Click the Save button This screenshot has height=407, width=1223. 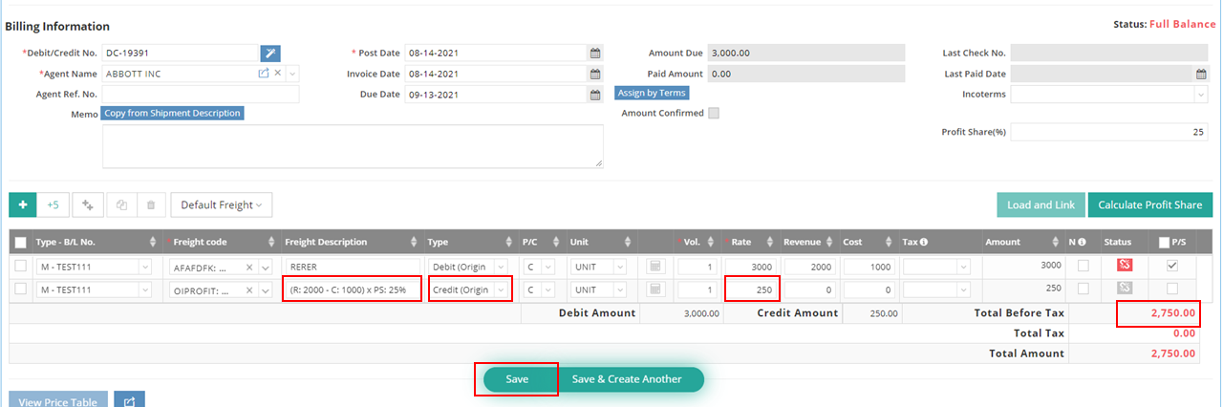(517, 379)
